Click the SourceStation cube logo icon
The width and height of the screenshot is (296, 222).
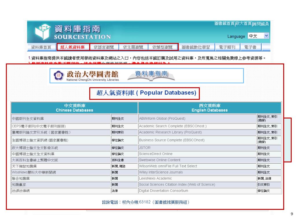[x=43, y=32]
